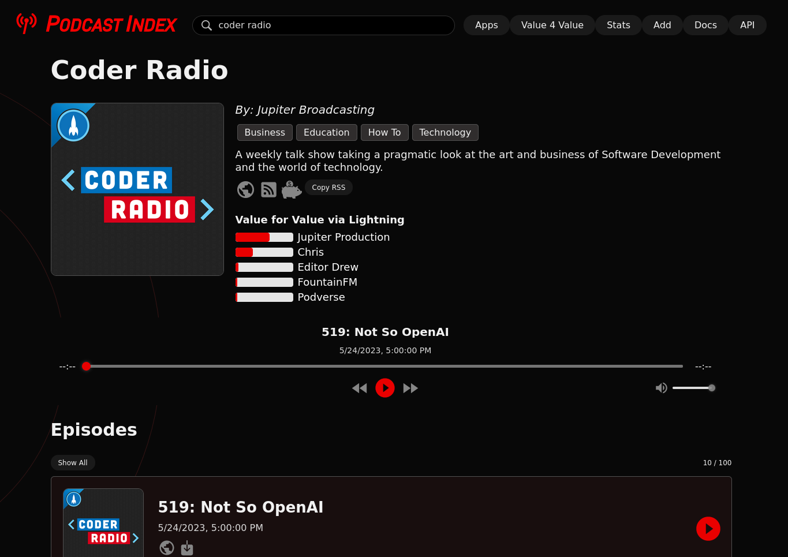This screenshot has width=788, height=557.
Task: Click the volume slider
Action: click(694, 388)
